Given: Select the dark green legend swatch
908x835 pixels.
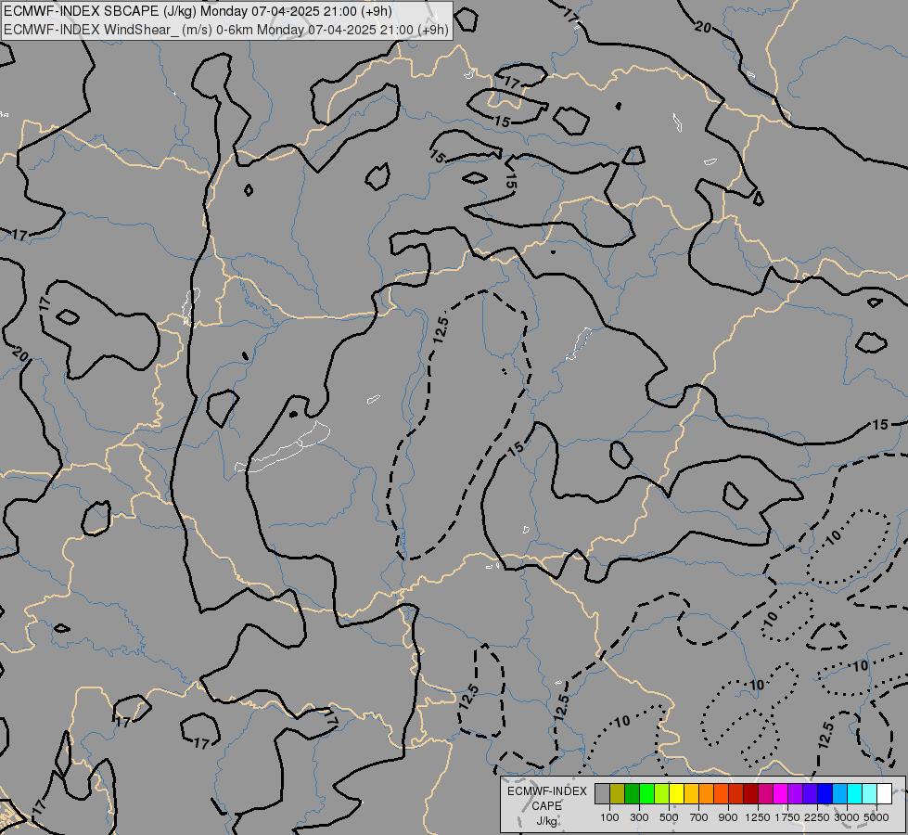Looking at the screenshot, I should (x=632, y=793).
